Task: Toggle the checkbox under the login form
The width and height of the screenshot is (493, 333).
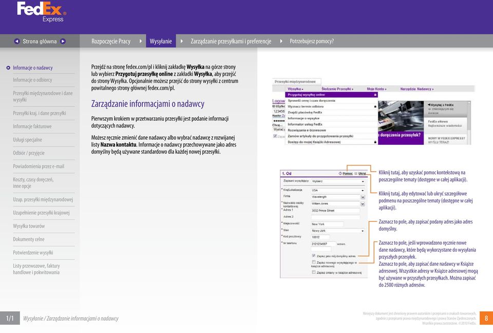Action: [275, 136]
